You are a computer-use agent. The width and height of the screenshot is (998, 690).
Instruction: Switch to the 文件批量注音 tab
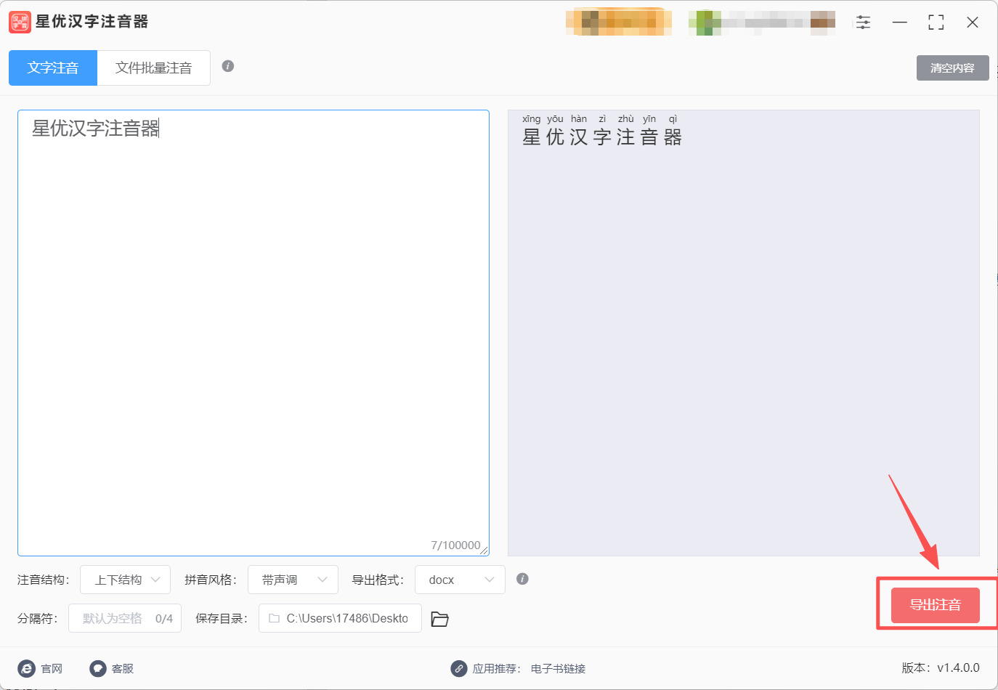click(x=153, y=67)
